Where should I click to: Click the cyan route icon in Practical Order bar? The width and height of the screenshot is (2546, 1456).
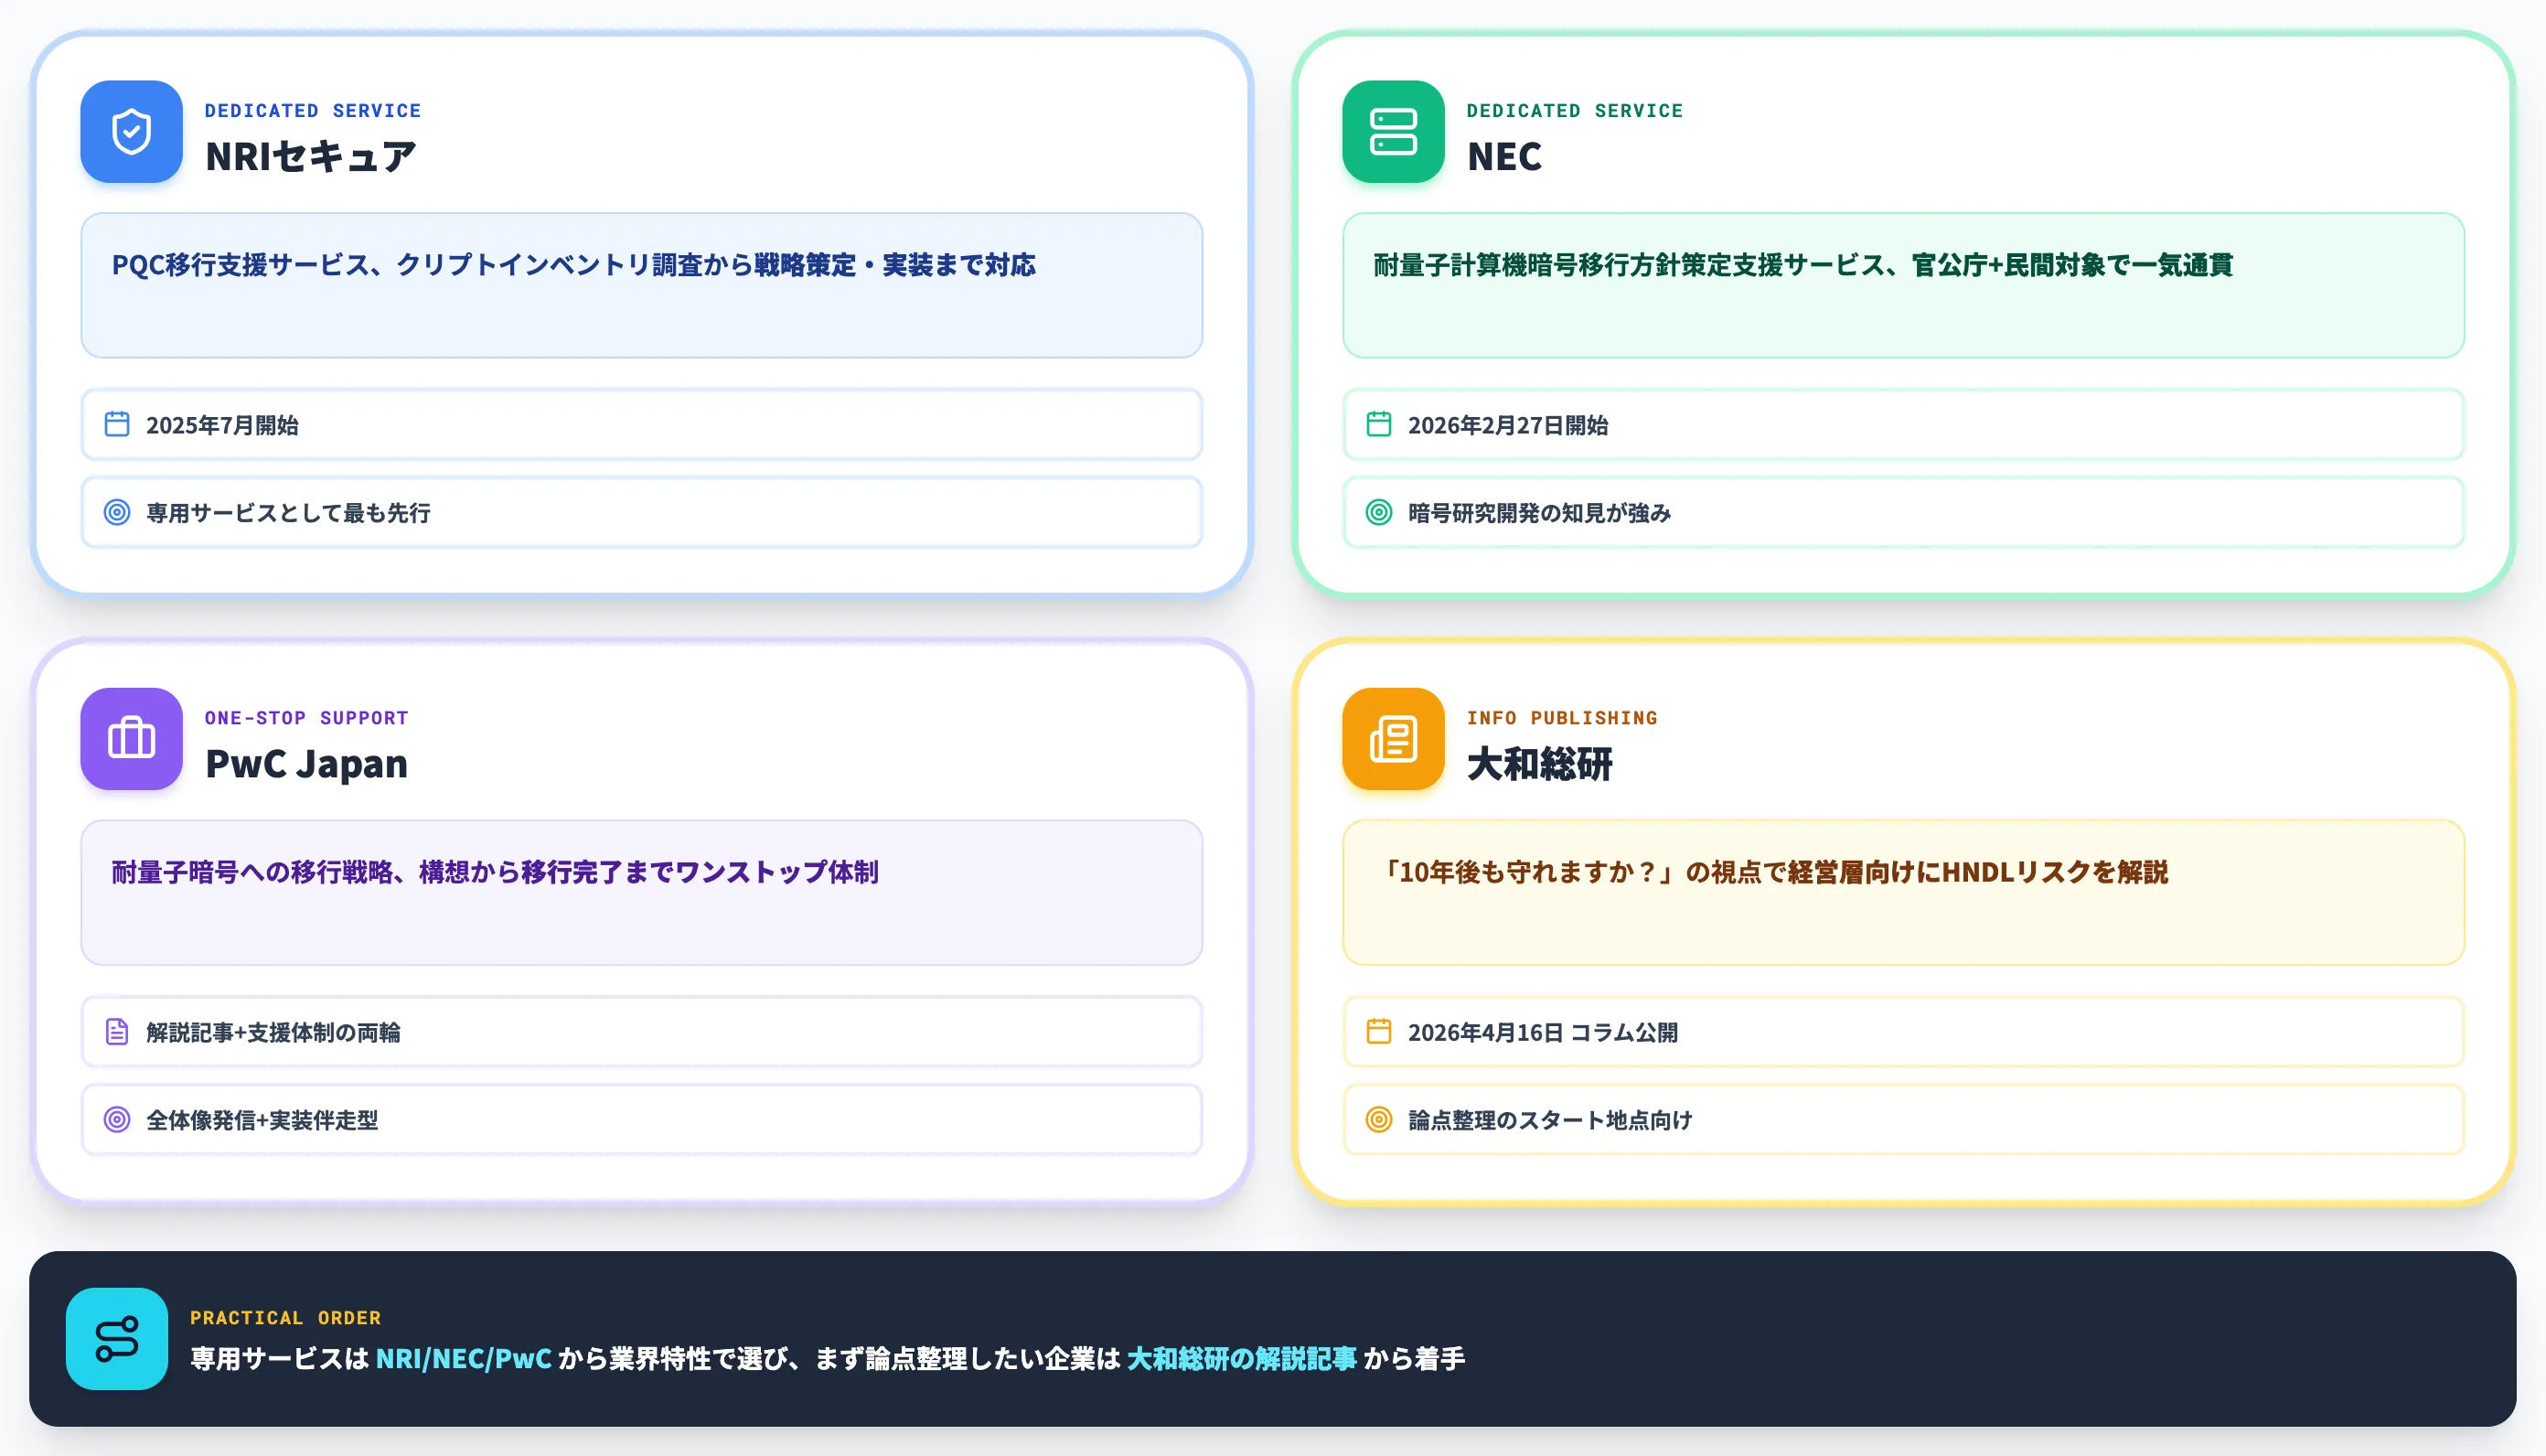tap(117, 1339)
